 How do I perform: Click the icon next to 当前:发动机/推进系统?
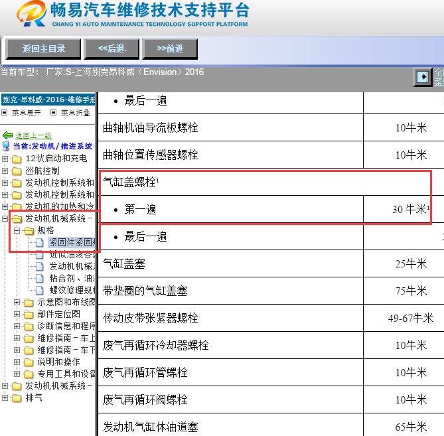[x=6, y=146]
